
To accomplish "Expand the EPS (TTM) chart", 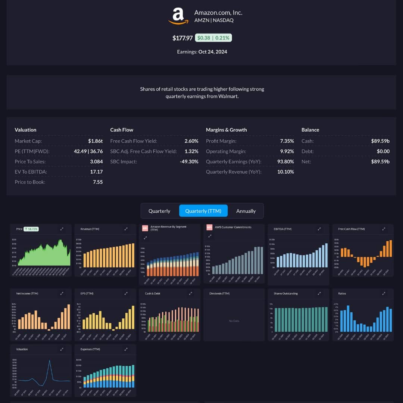I will click(126, 293).
